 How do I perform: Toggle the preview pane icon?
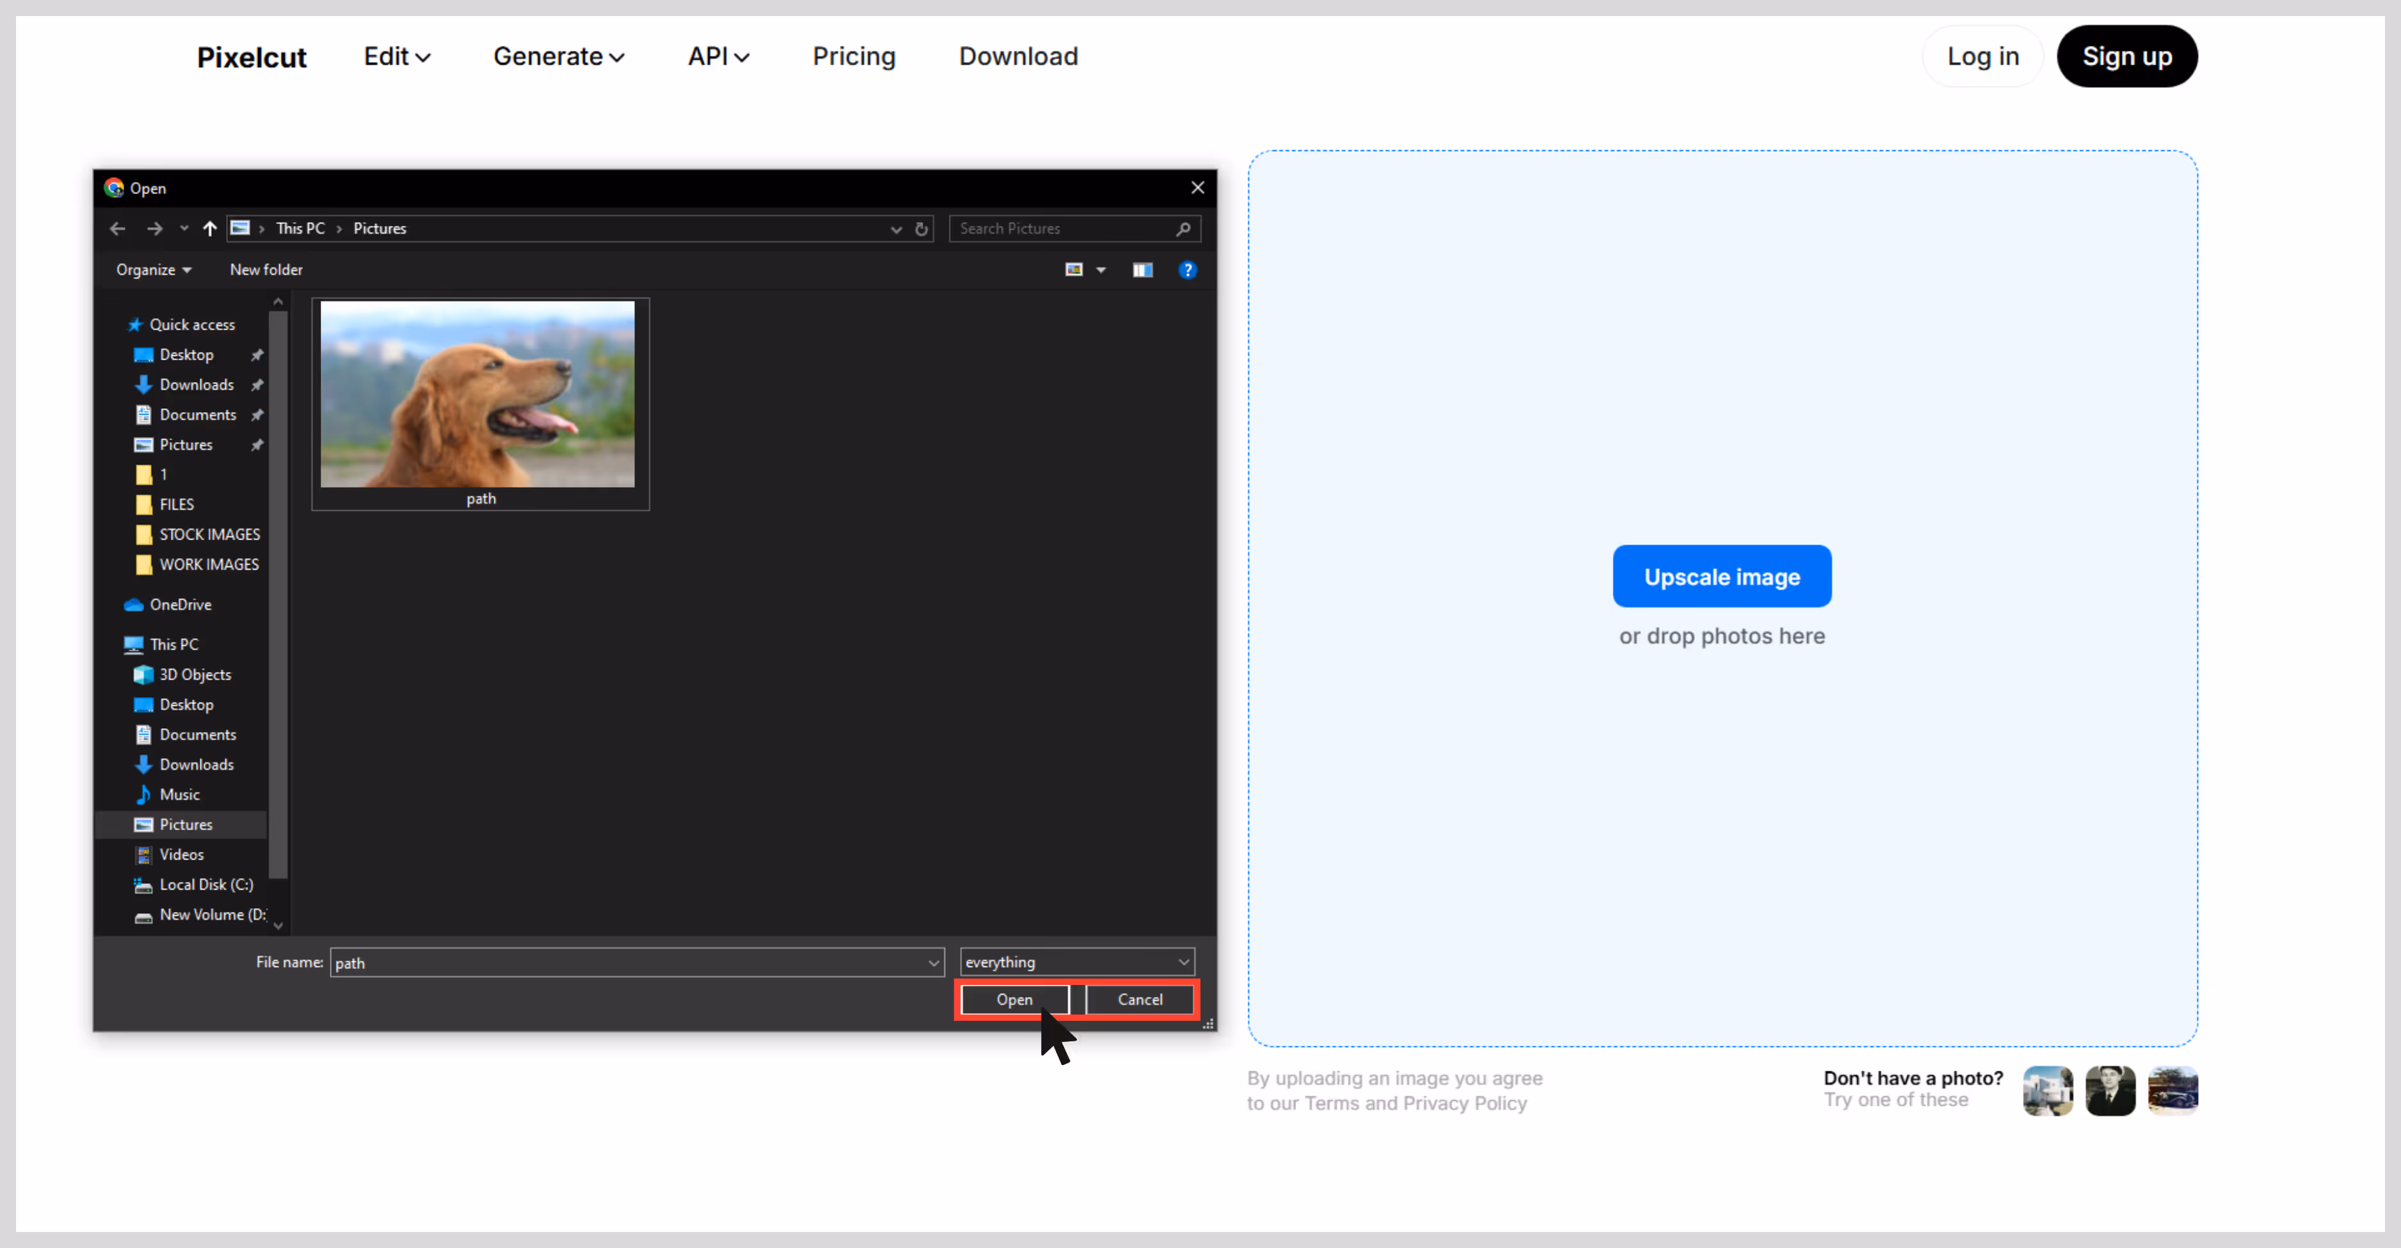[1143, 270]
